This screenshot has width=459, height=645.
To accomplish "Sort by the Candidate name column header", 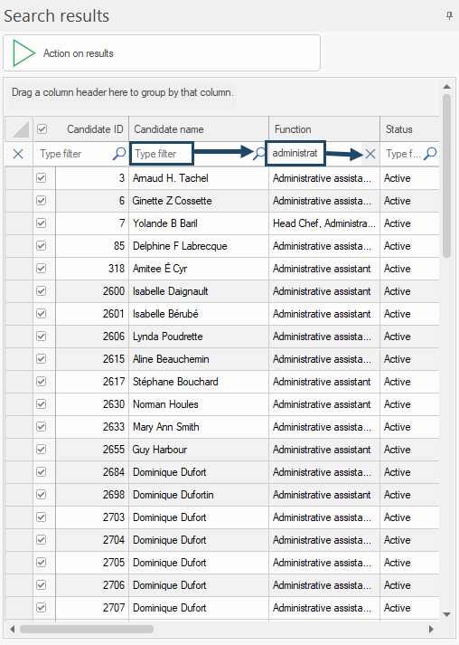I will tap(199, 129).
